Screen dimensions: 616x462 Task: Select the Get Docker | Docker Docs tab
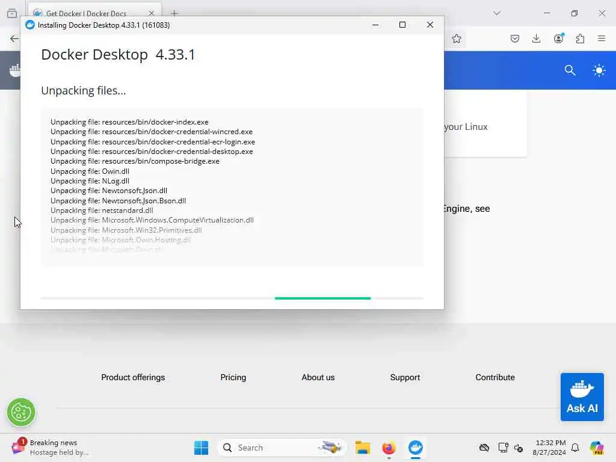87,13
